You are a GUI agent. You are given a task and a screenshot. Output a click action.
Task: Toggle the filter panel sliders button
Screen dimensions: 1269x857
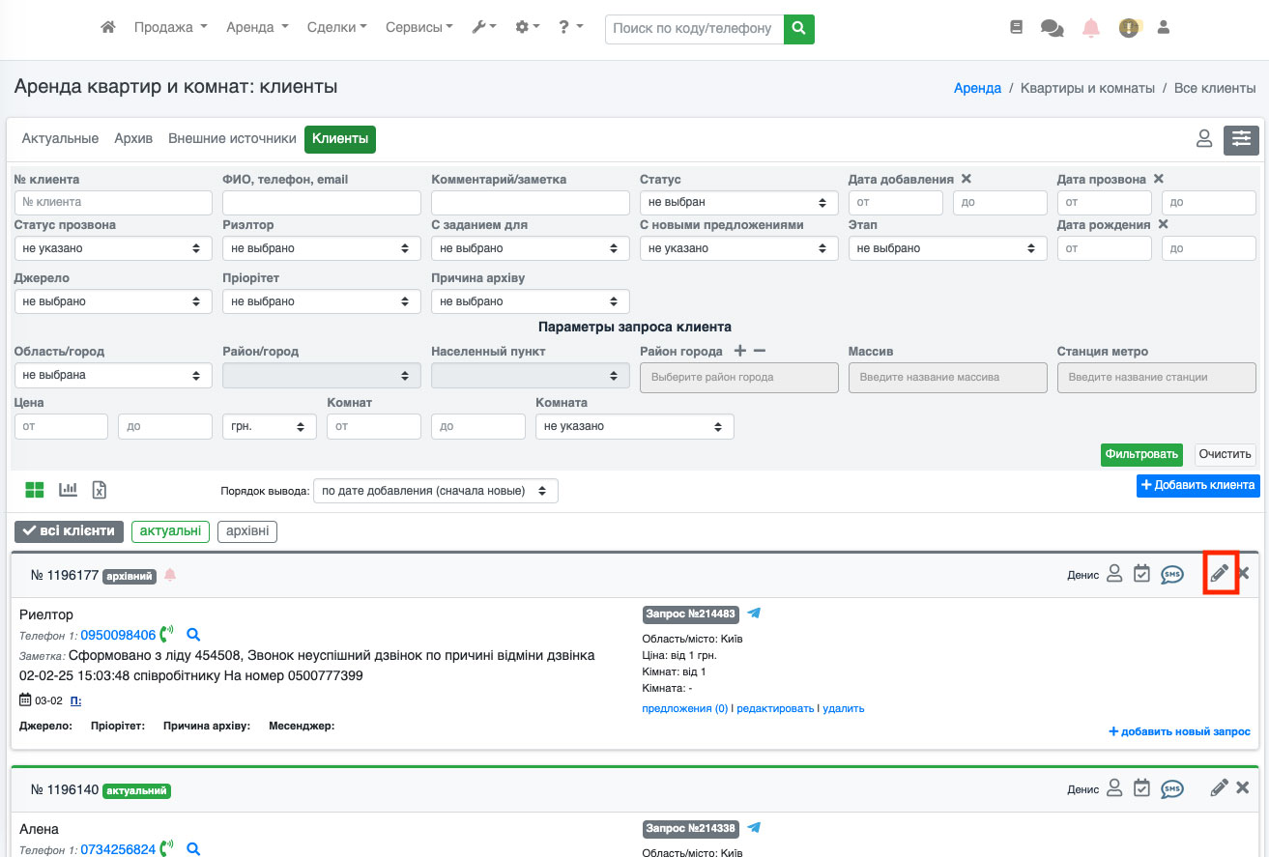click(x=1241, y=139)
